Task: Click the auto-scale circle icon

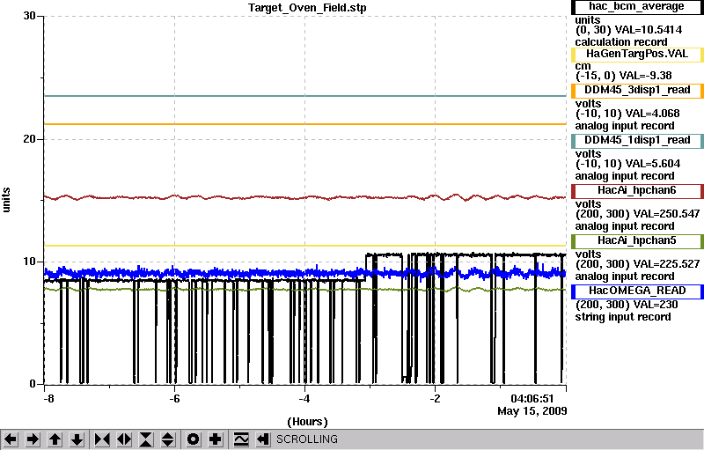Action: (193, 439)
